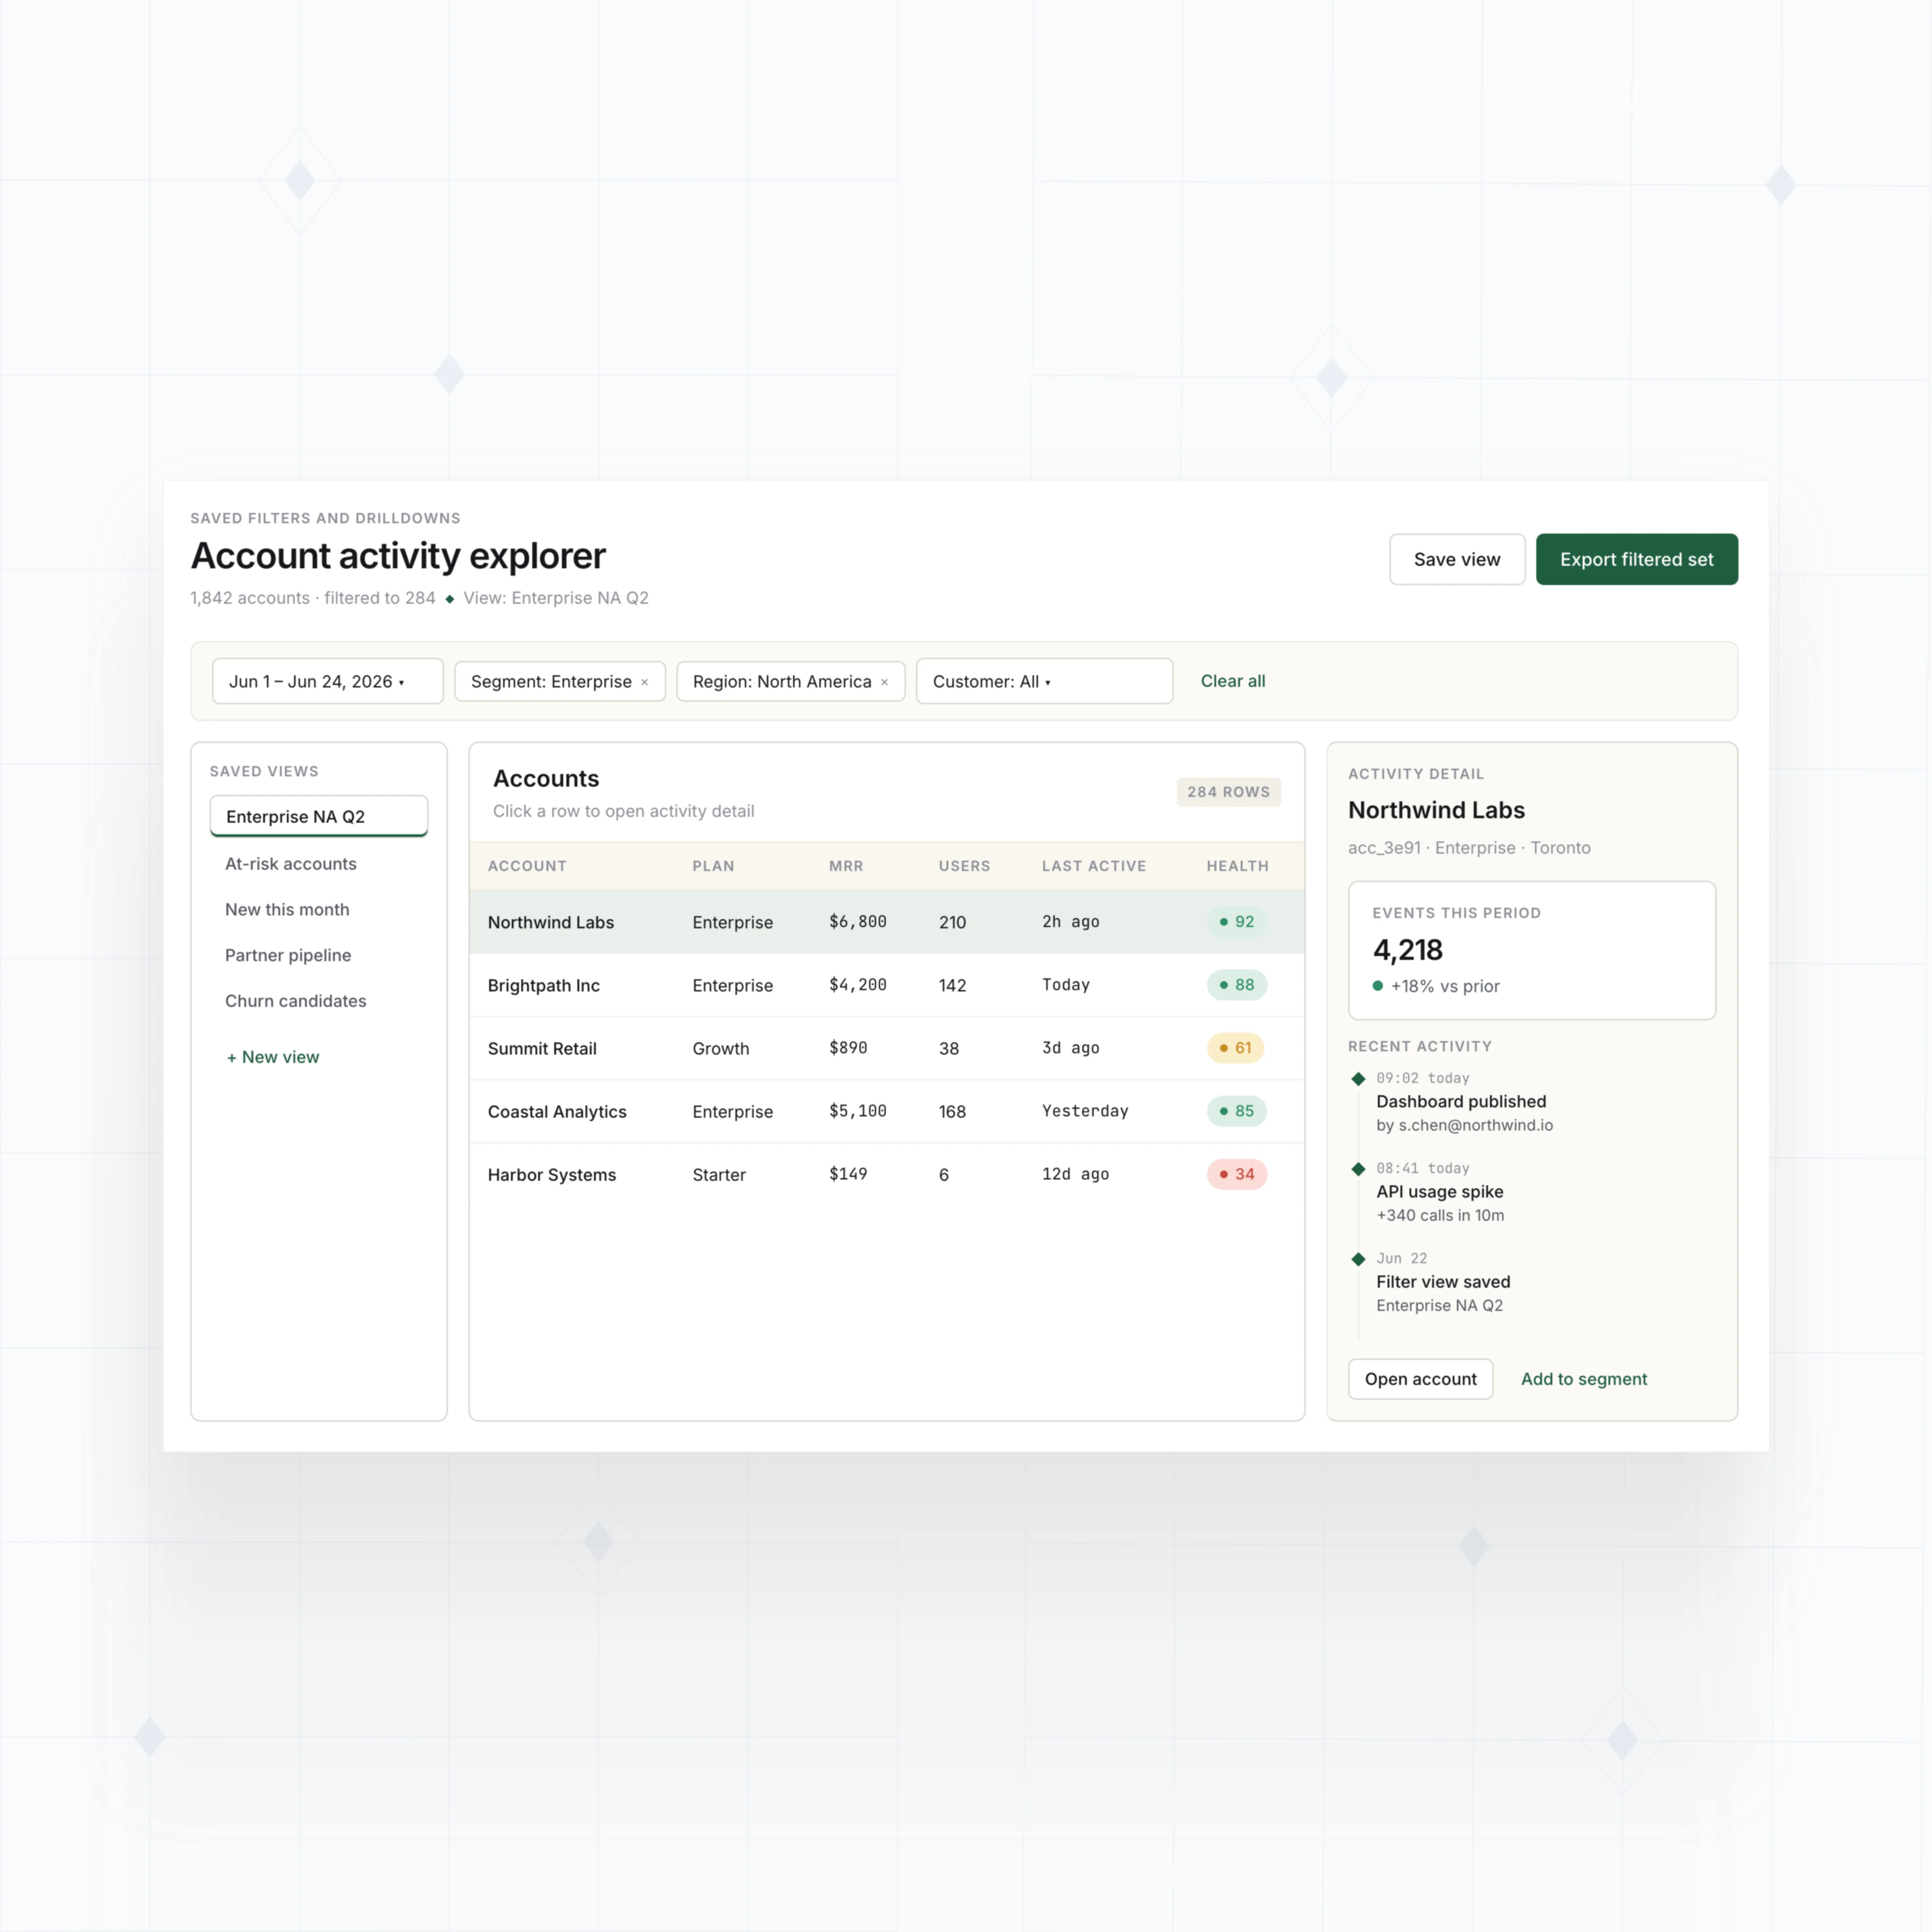Viewport: 1932px width, 1932px height.
Task: Click the Northwind Labs detail heading
Action: [x=1436, y=810]
